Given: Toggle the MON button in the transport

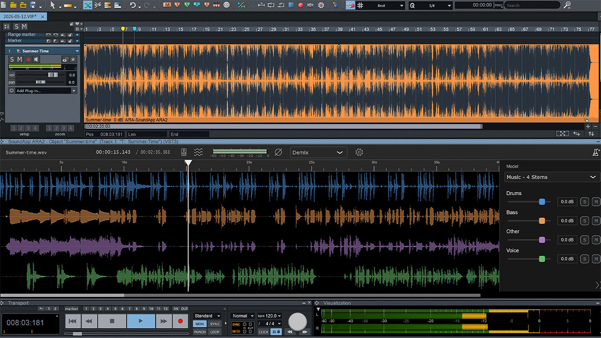Looking at the screenshot, I should 200,324.
